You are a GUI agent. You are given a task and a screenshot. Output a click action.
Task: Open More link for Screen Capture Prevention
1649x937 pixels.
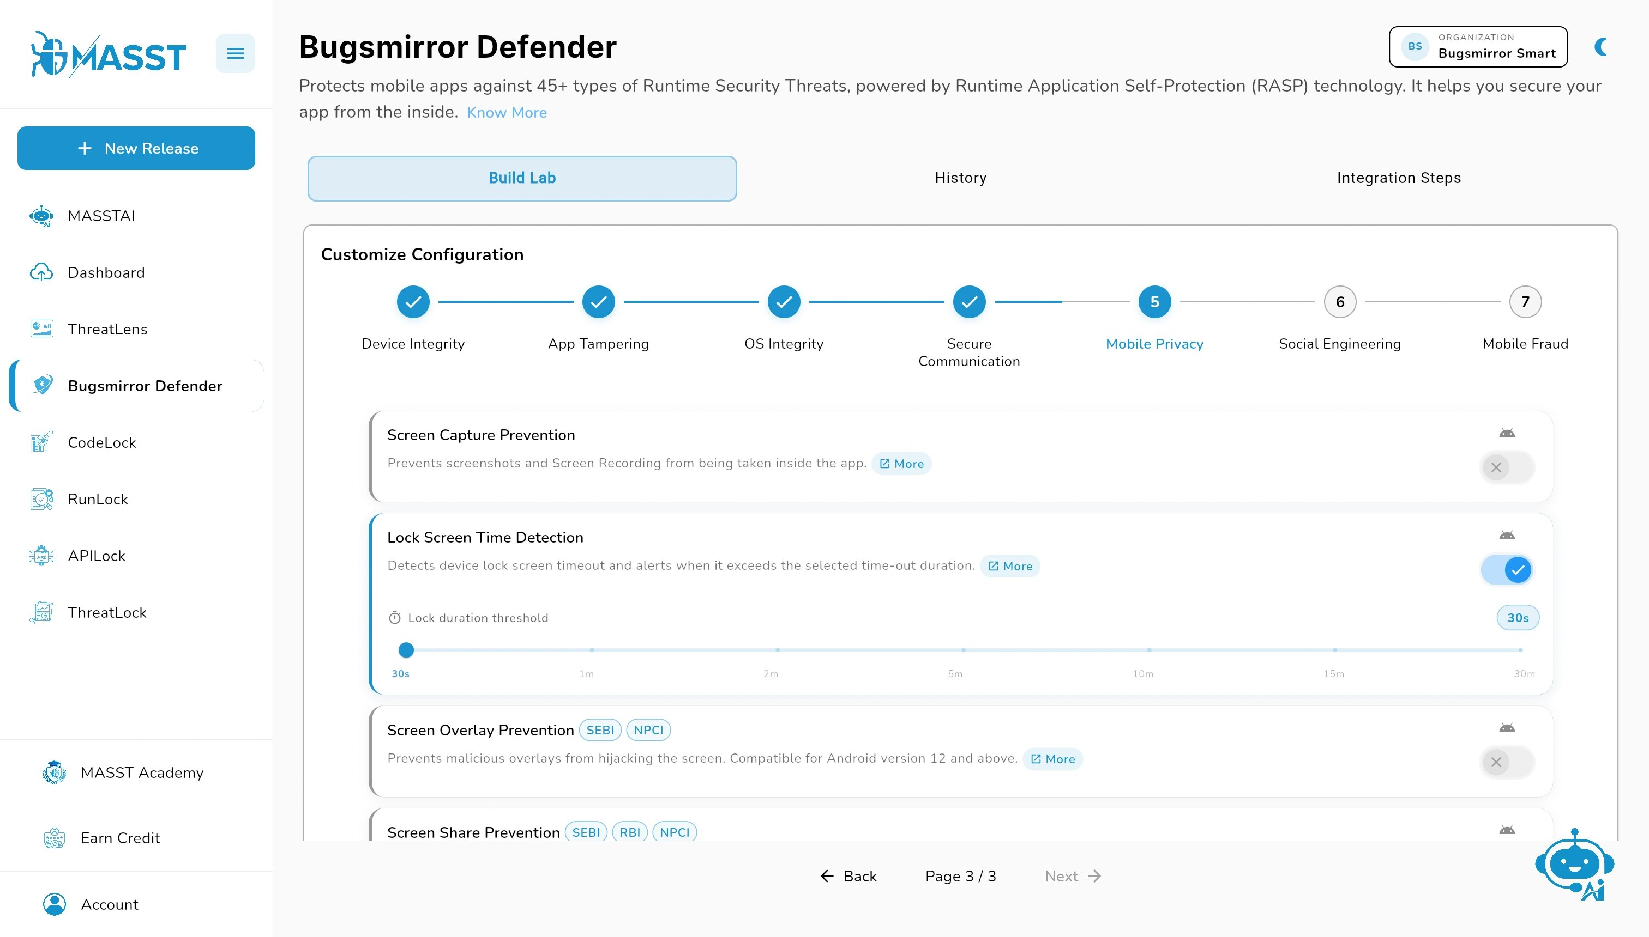(902, 464)
